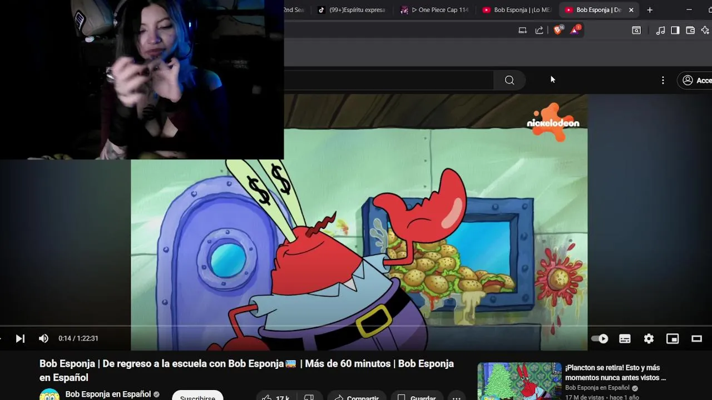The image size is (712, 400).
Task: Close the active Bob Esponja tab
Action: [631, 10]
